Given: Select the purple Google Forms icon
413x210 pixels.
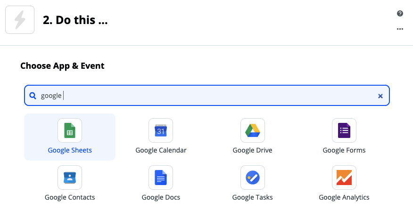Looking at the screenshot, I should (344, 130).
